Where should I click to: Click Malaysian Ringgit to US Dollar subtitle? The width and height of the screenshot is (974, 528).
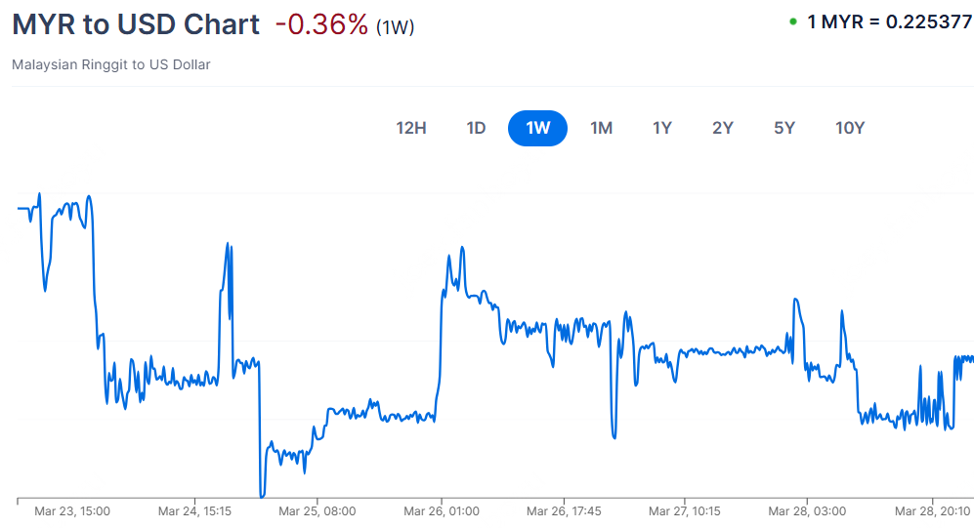pyautogui.click(x=111, y=64)
